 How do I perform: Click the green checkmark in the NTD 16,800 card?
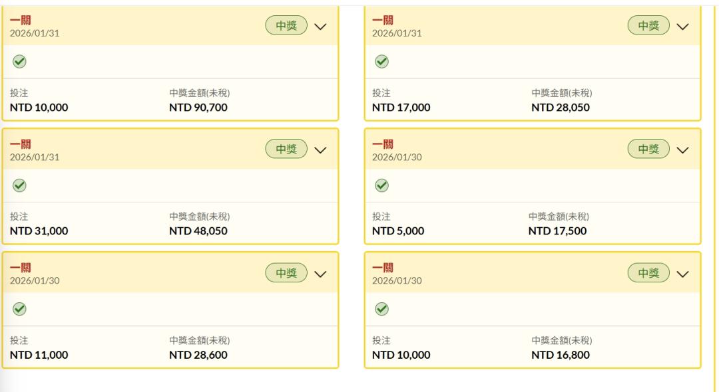click(x=382, y=309)
